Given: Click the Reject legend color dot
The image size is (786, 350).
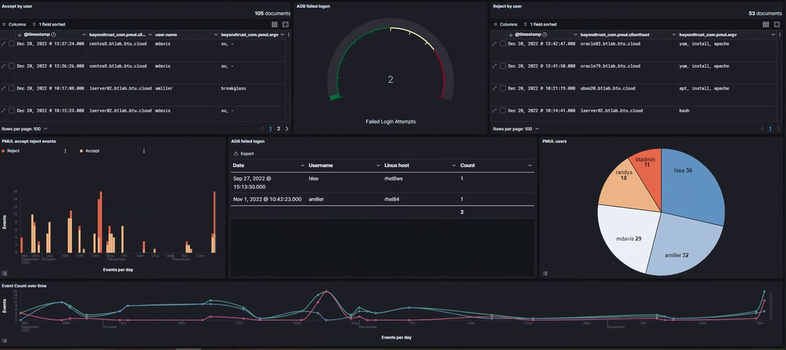Looking at the screenshot, I should 4,151.
